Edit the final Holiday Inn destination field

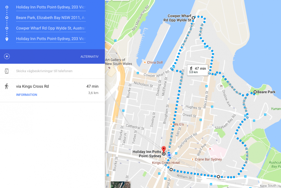[x=51, y=39]
